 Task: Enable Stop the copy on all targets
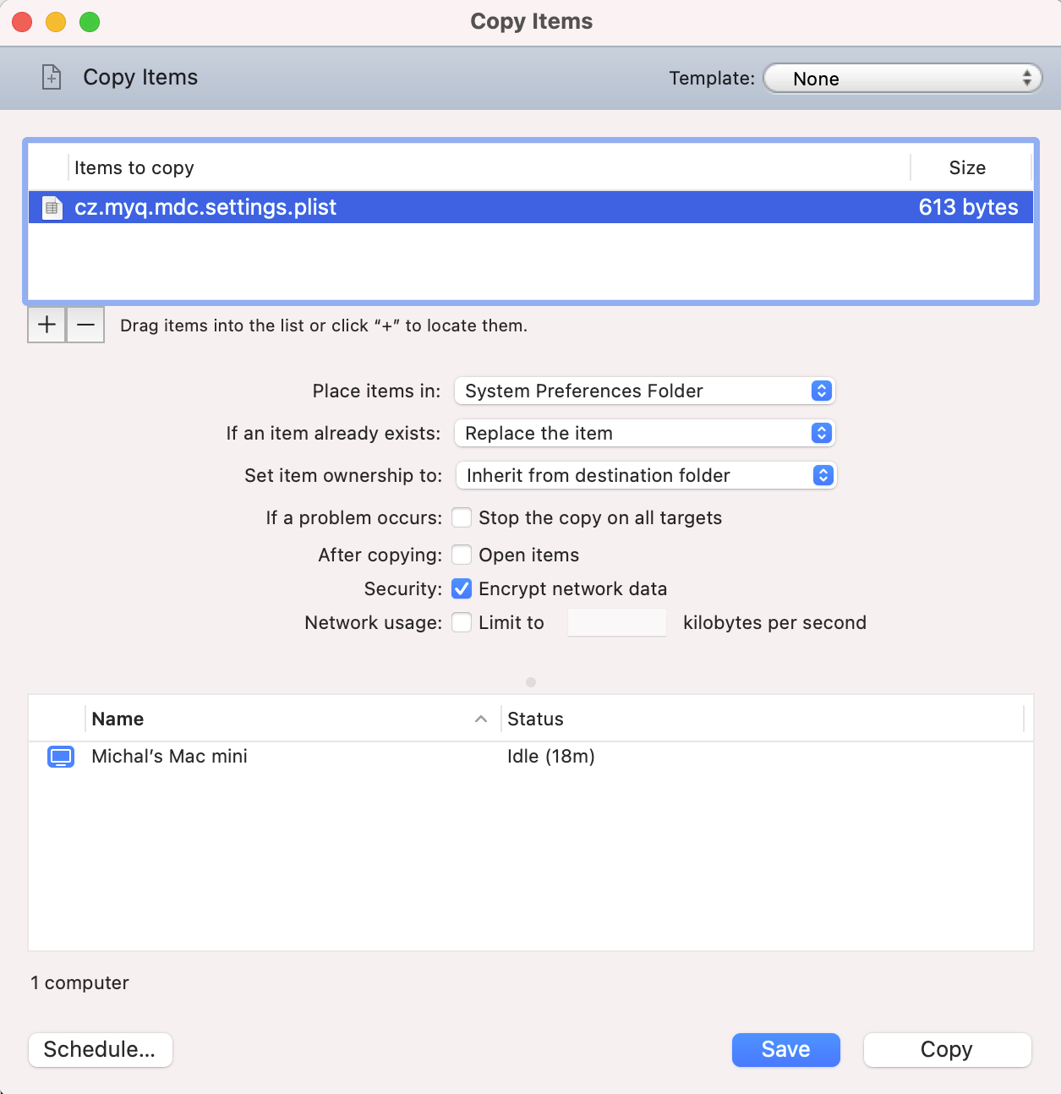462,517
